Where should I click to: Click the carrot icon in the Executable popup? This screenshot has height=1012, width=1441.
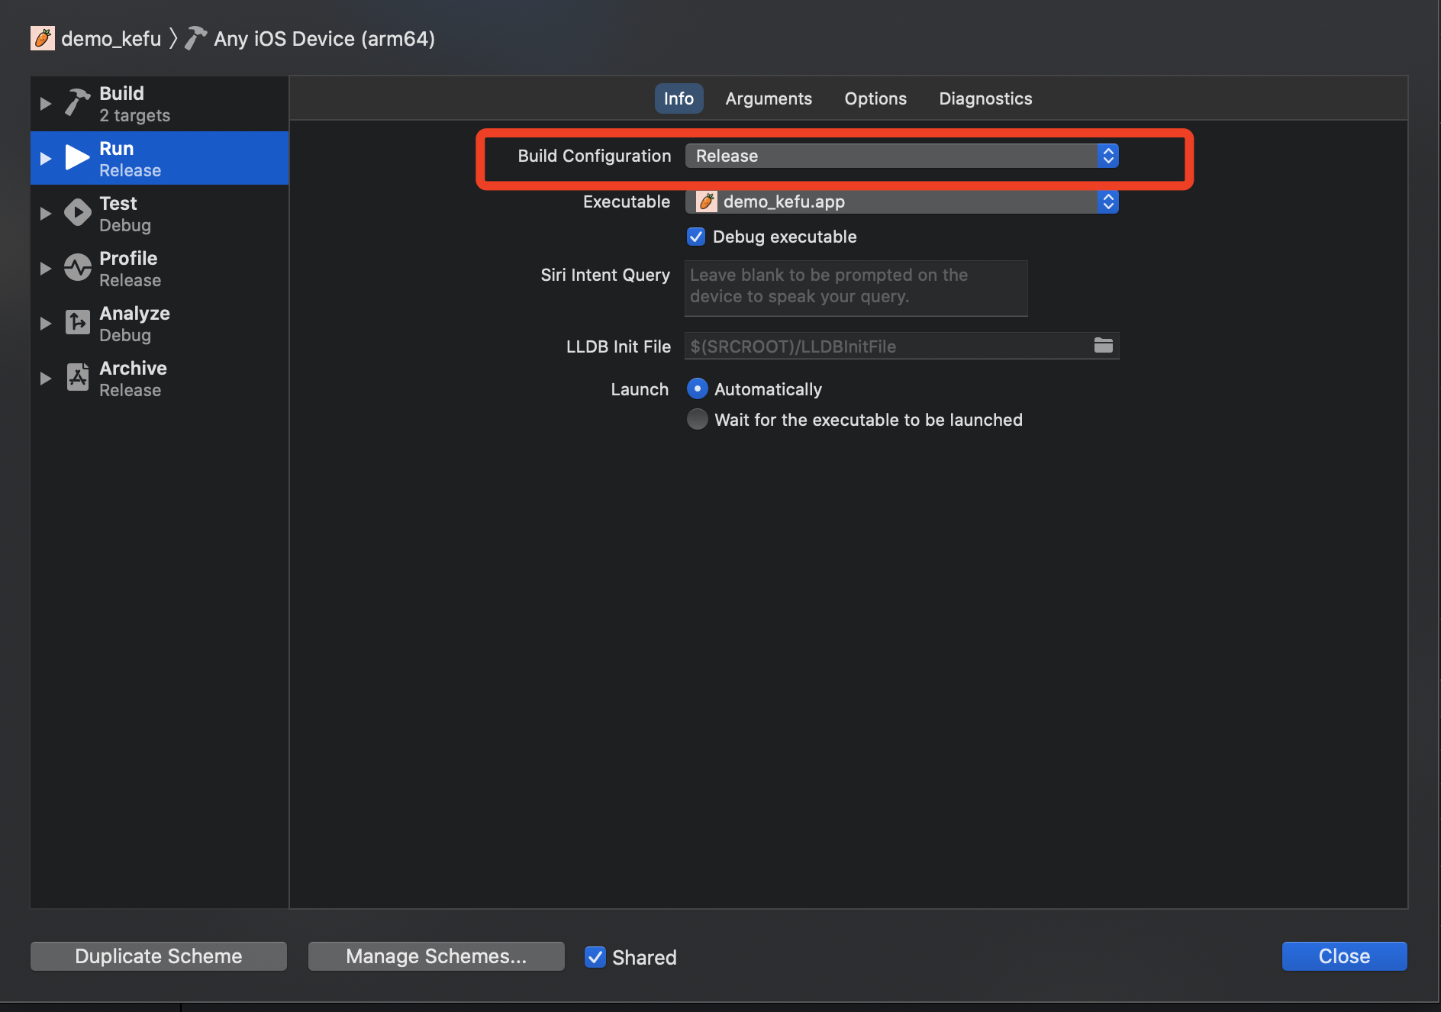point(707,201)
